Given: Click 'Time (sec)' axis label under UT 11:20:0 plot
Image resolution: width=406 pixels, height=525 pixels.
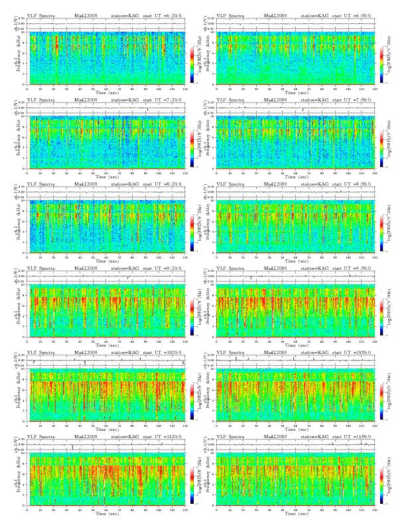Looking at the screenshot, I should (107, 514).
